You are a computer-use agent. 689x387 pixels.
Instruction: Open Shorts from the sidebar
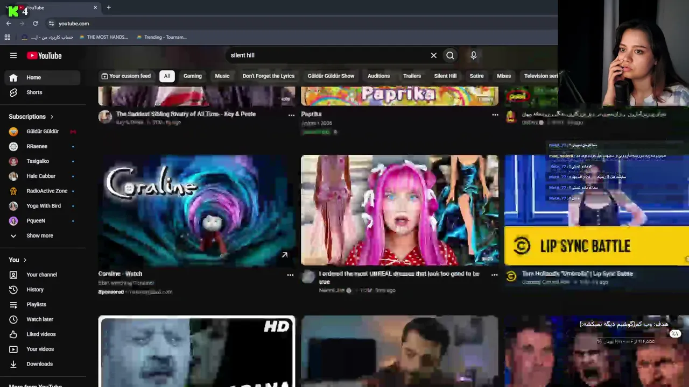43,92
